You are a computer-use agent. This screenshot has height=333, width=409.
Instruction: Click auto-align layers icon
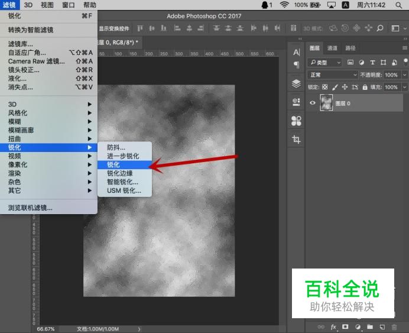[x=293, y=28]
